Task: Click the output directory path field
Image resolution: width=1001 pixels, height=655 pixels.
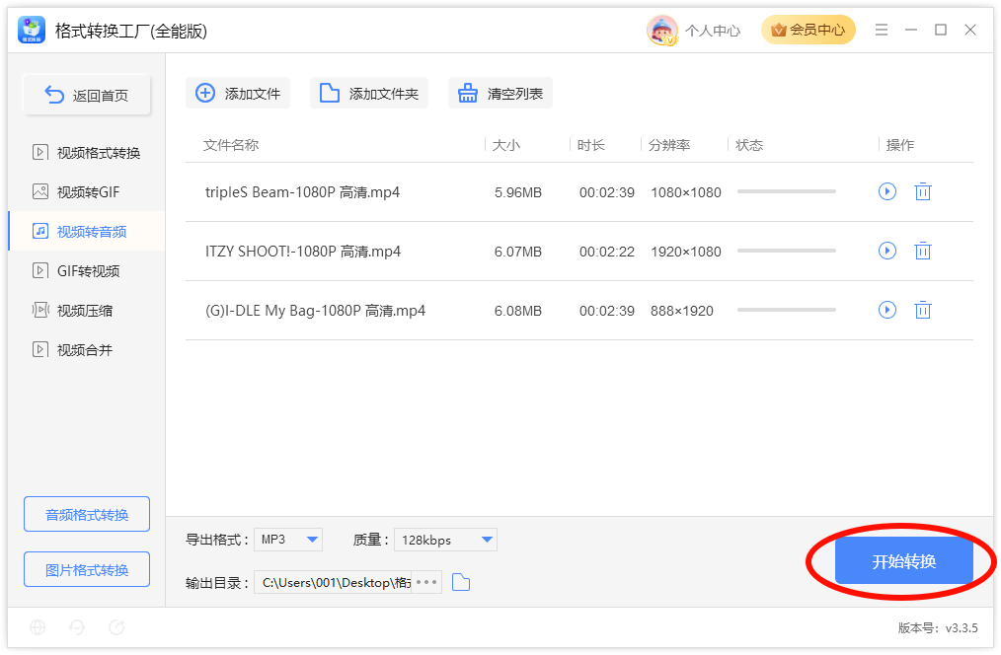Action: click(334, 582)
